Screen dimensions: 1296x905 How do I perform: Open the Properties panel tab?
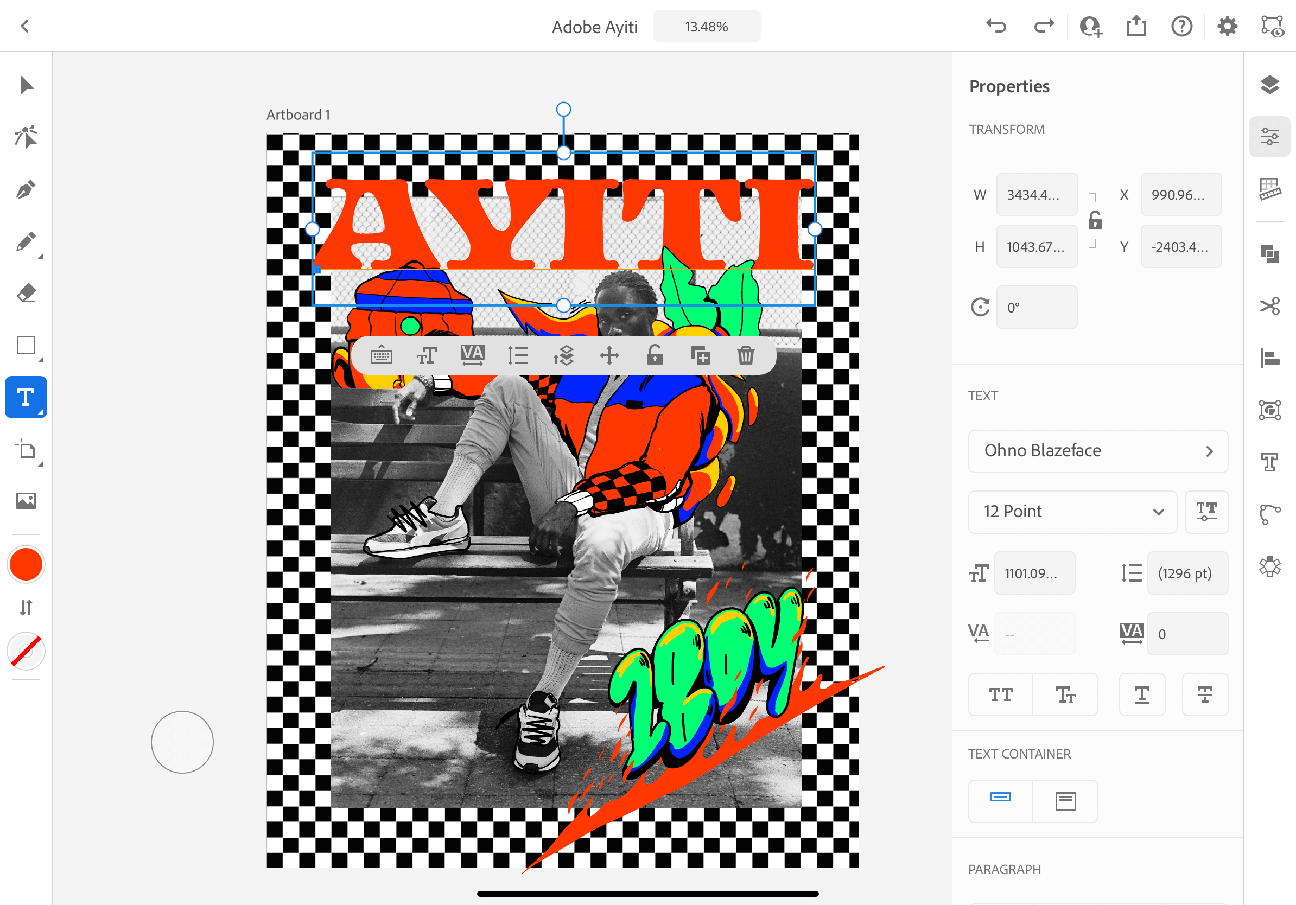click(1269, 137)
